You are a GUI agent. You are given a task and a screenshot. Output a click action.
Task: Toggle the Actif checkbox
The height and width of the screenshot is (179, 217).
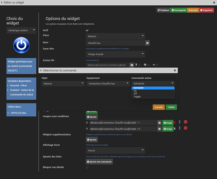pos(87,30)
